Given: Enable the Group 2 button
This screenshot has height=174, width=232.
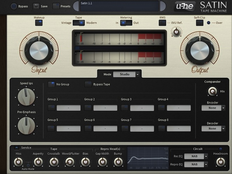Looking at the screenshot, I should (x=88, y=108).
